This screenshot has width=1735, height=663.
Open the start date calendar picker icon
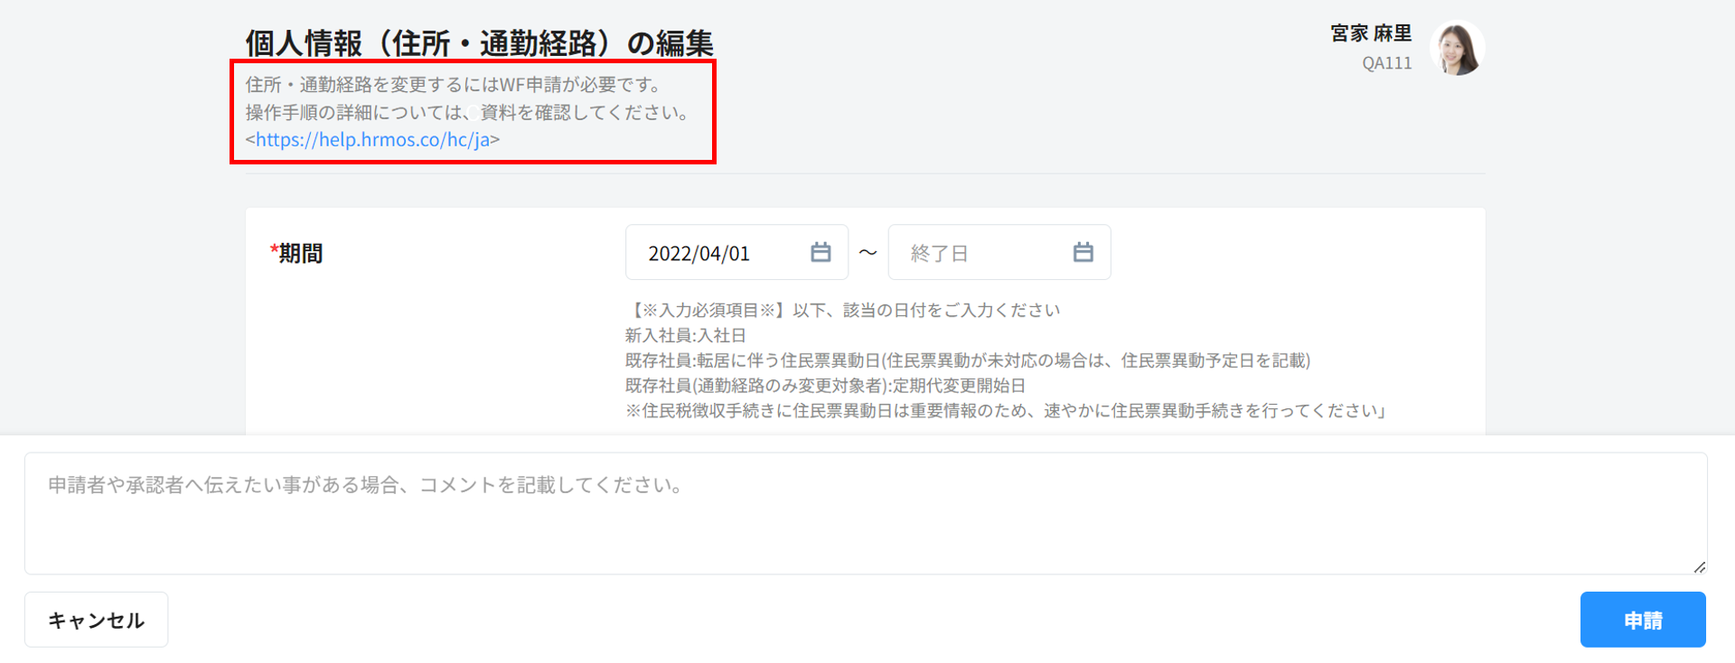click(x=820, y=253)
